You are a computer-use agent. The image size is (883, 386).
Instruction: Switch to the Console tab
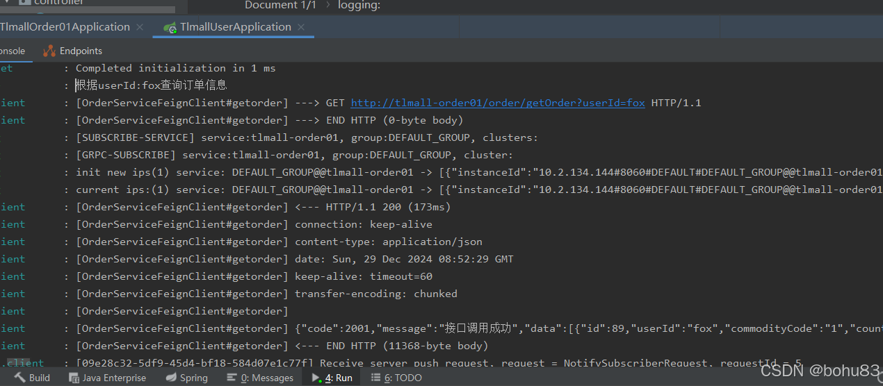pos(13,51)
